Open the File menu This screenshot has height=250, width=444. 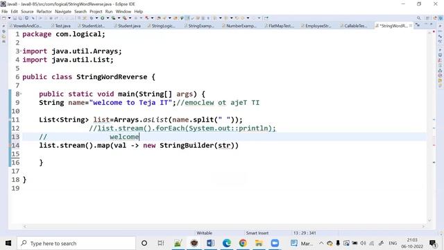5,12
